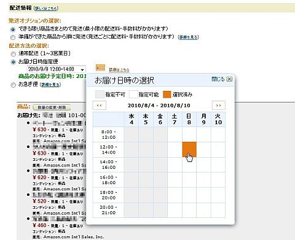The height and width of the screenshot is (240, 295).
Task: Click the ¥ 460 item price
Action: (39, 225)
